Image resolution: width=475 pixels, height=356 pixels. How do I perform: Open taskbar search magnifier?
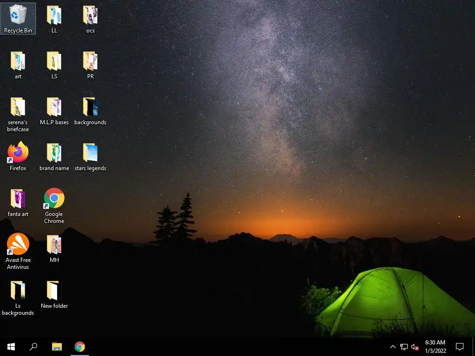coord(33,347)
